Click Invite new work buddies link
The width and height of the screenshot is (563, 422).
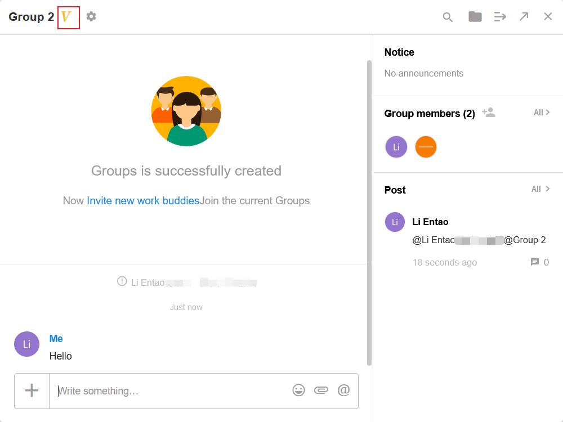click(x=143, y=201)
